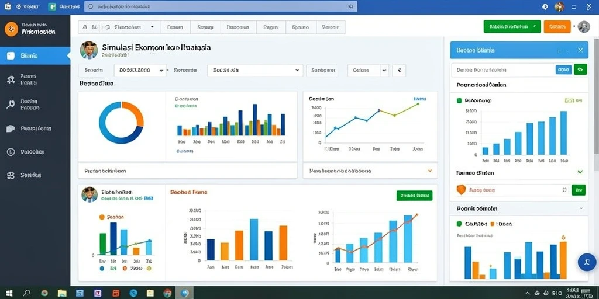Click the orange shield icon in the right panel
Screen dimensions: 599x299
(x=461, y=190)
